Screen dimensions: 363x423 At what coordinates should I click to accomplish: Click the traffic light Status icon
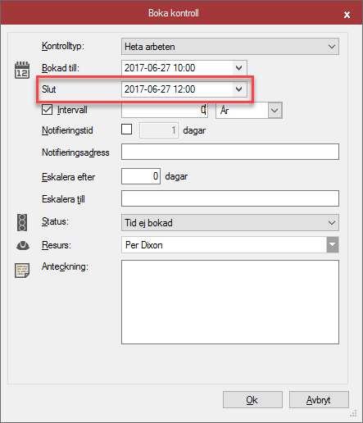[x=22, y=222]
